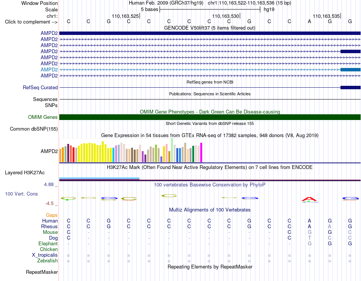
Task: Click the -4.5 lower conservation scale value
Action: (x=49, y=204)
